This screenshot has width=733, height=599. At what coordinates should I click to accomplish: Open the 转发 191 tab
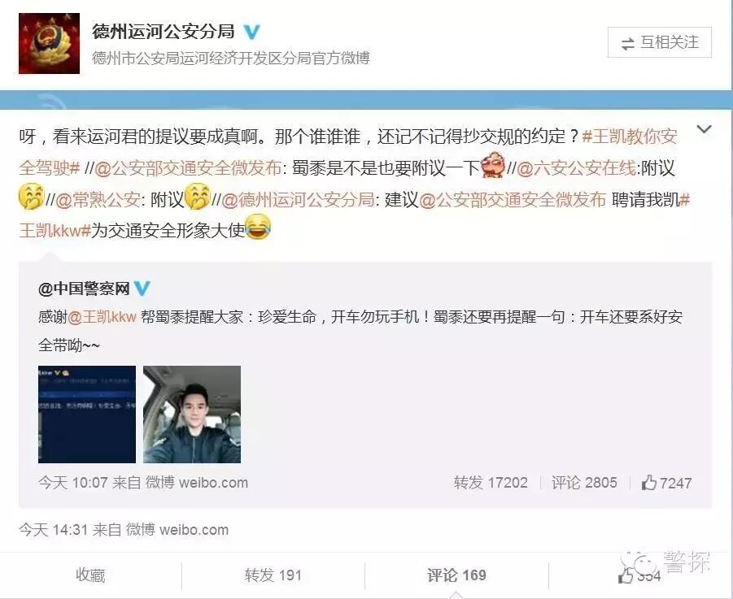pos(273,575)
